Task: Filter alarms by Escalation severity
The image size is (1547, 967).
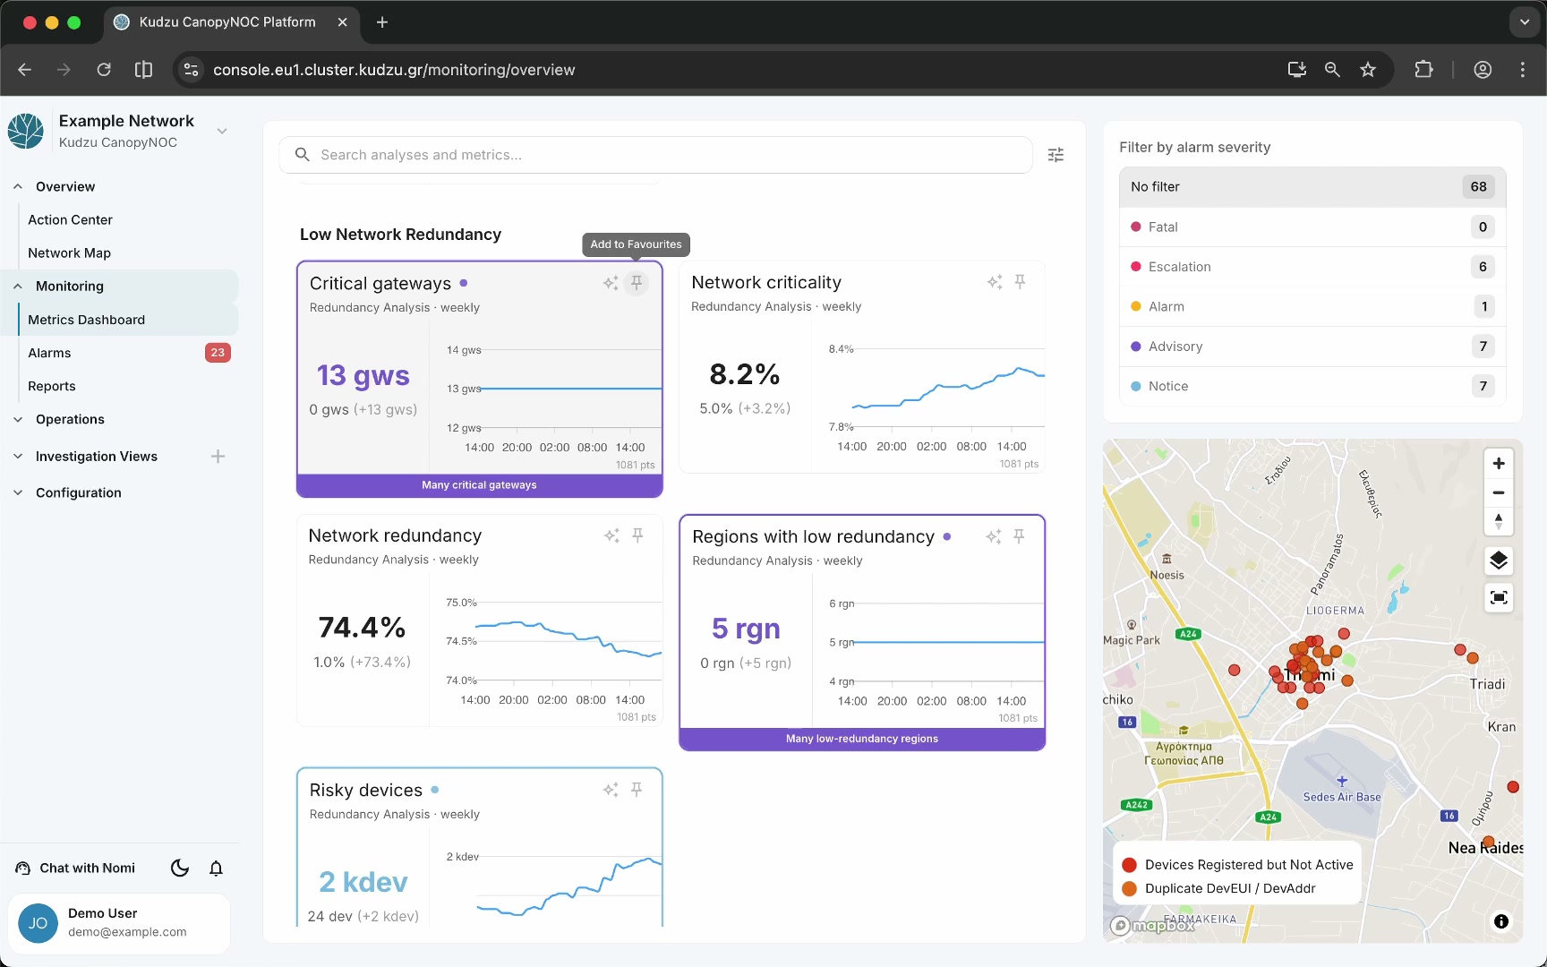Action: pos(1312,267)
